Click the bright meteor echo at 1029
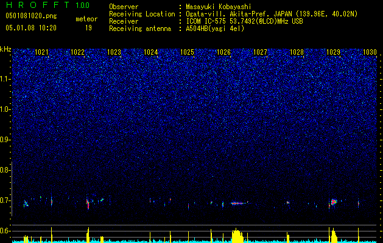This screenshot has width=383, height=243. [334, 202]
